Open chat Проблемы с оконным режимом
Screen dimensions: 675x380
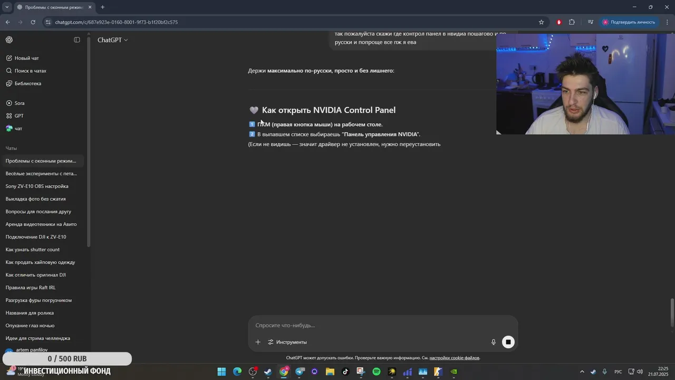tap(42, 161)
